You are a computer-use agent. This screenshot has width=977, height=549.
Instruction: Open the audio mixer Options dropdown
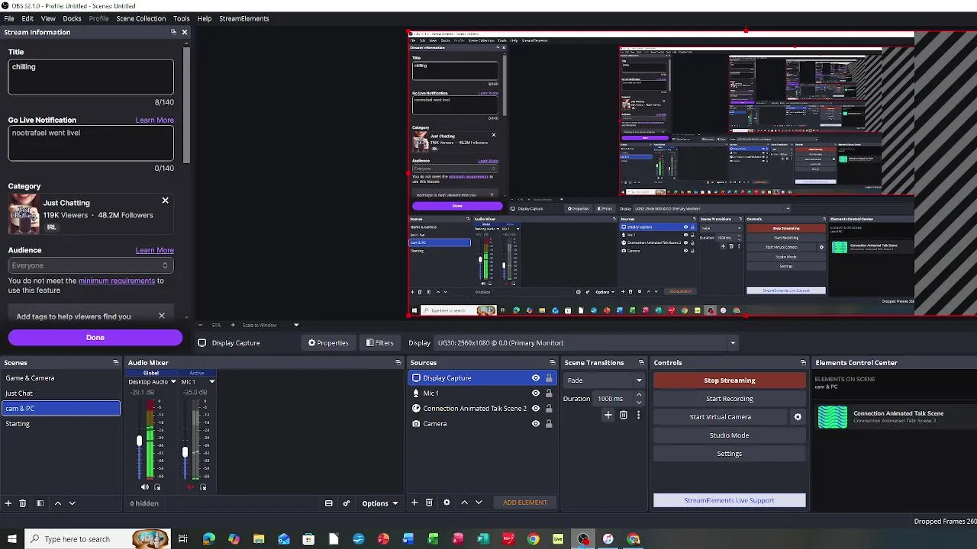(379, 503)
